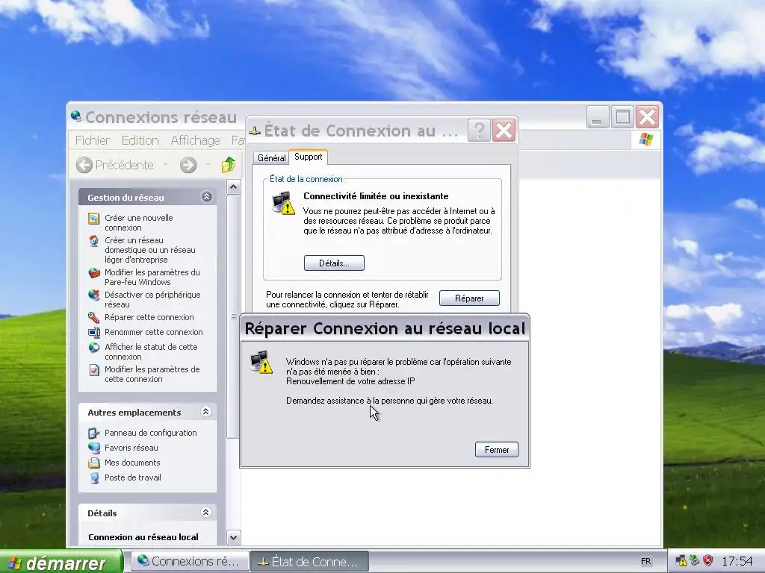This screenshot has height=573, width=765.
Task: Click Favoris réseau link
Action: [x=131, y=448]
